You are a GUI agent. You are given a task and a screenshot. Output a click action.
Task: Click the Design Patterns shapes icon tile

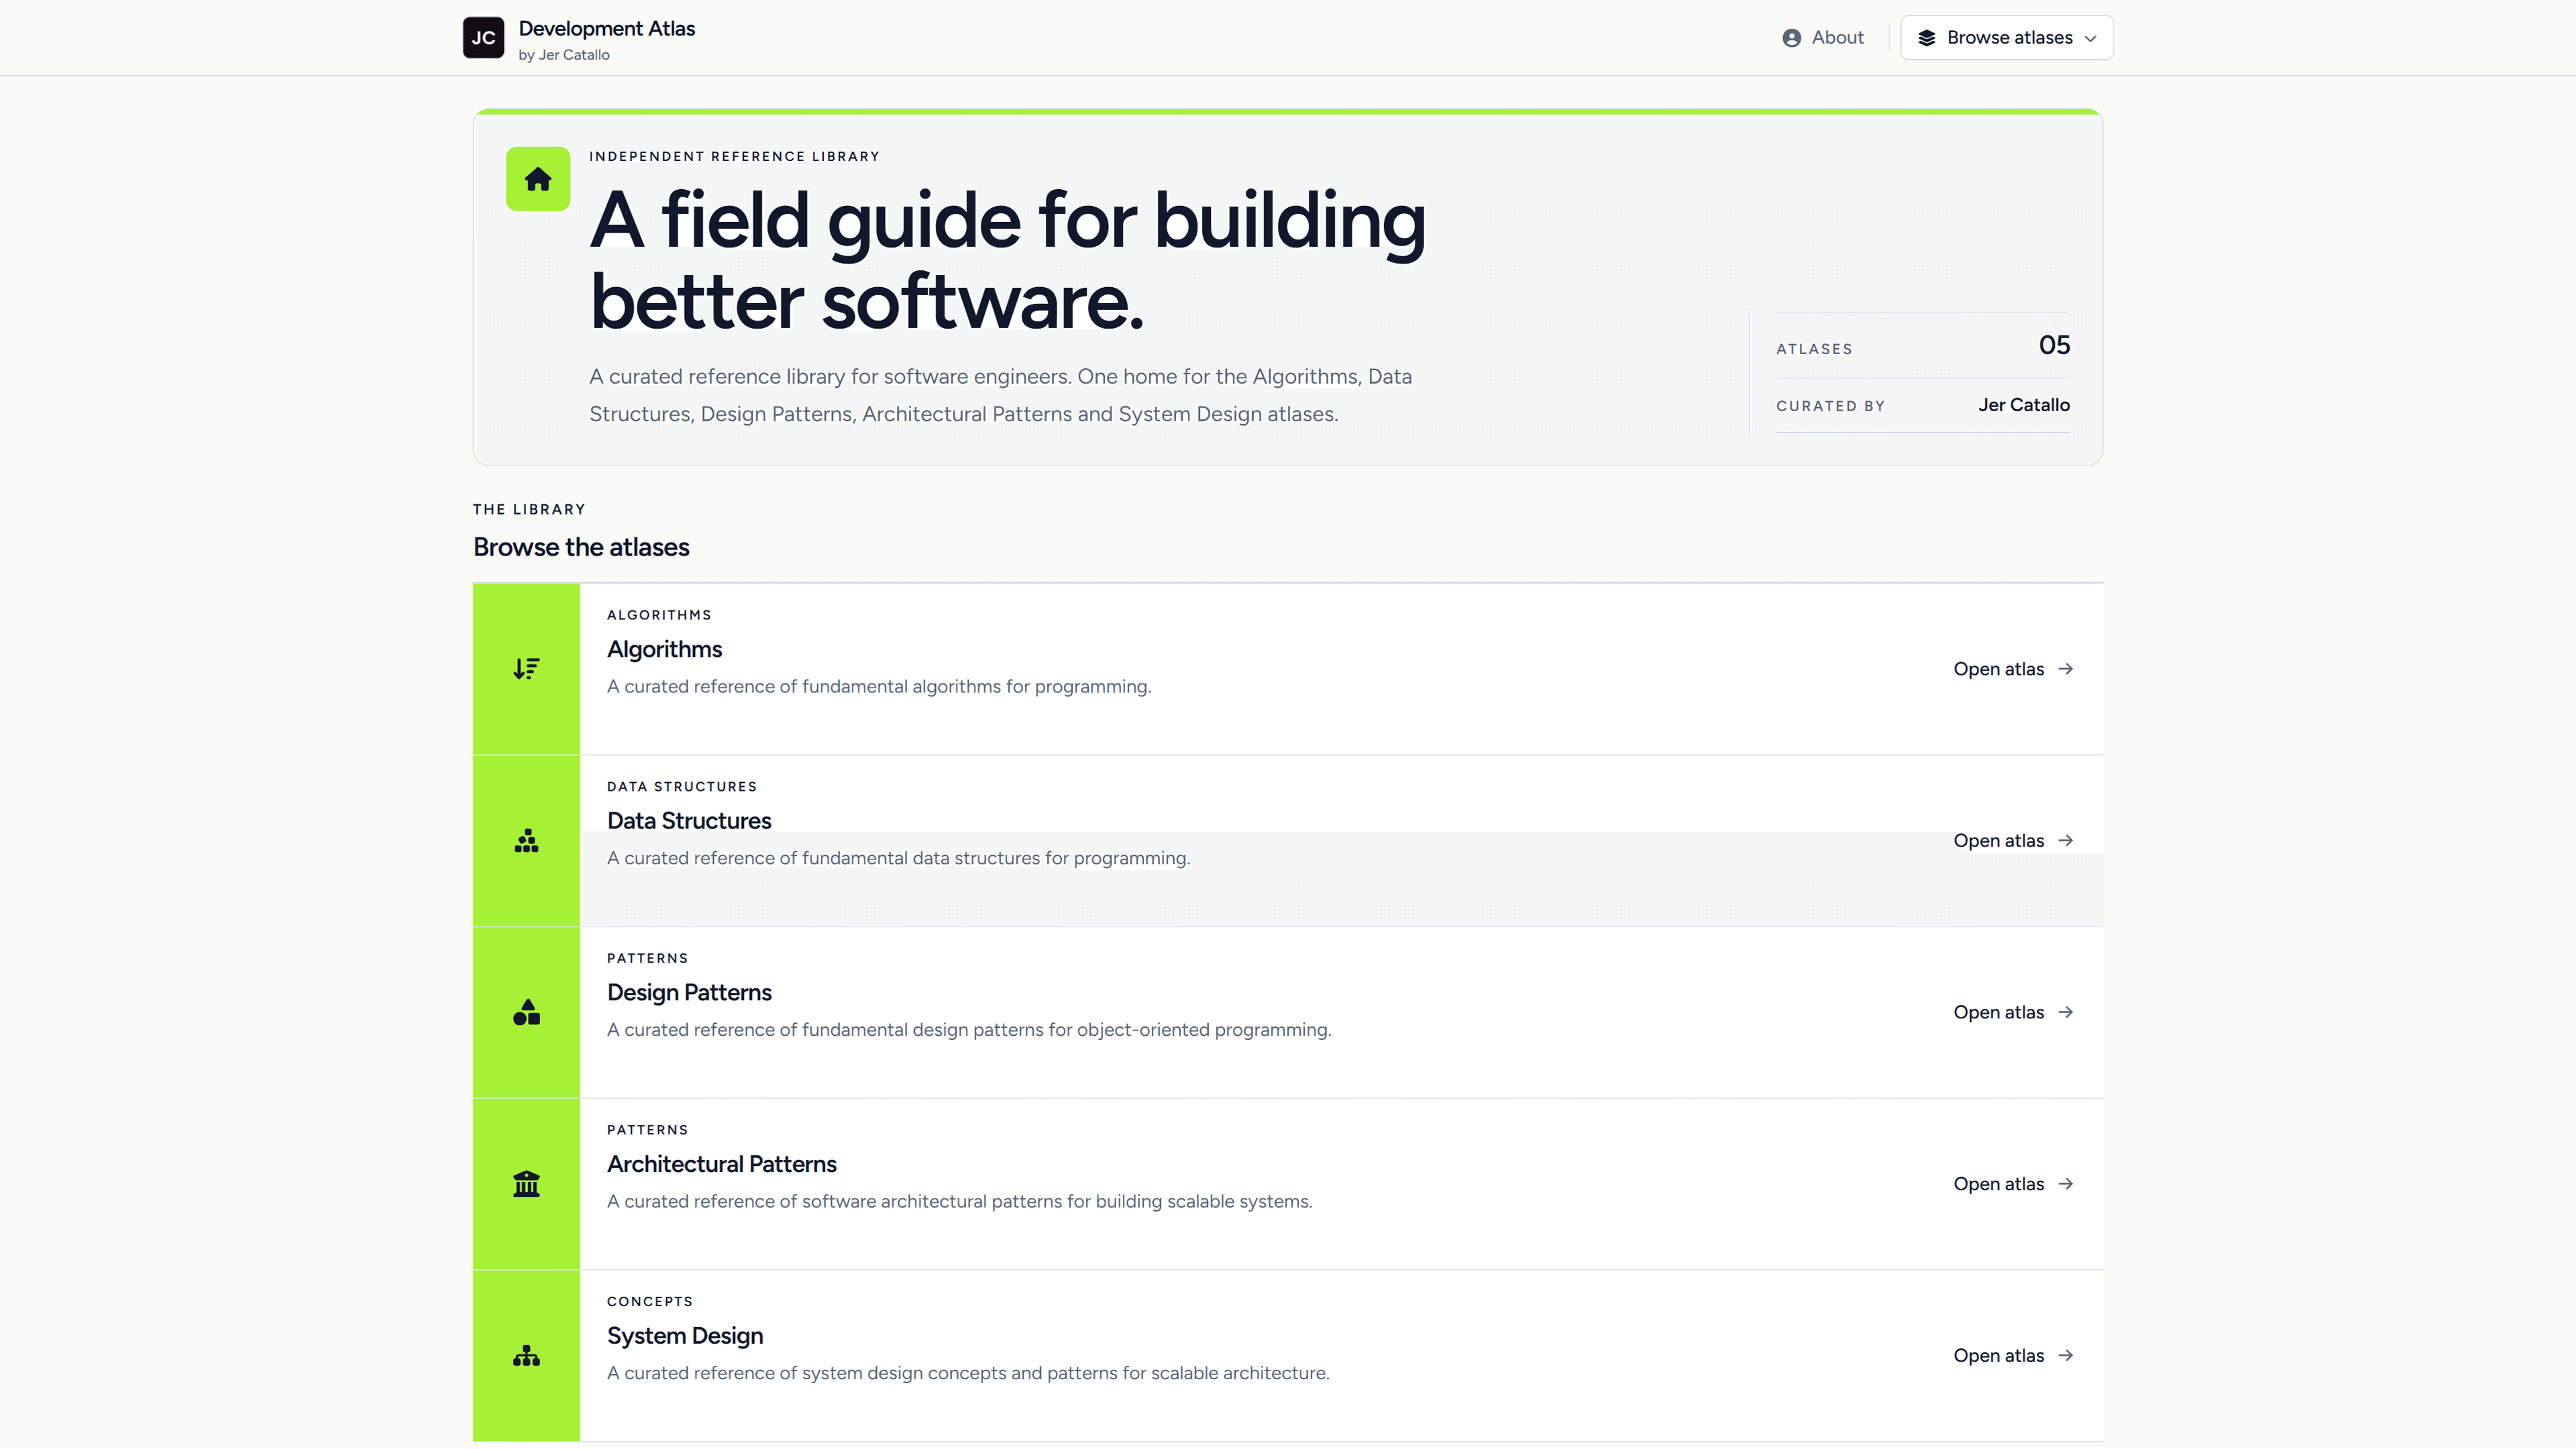[x=526, y=1013]
